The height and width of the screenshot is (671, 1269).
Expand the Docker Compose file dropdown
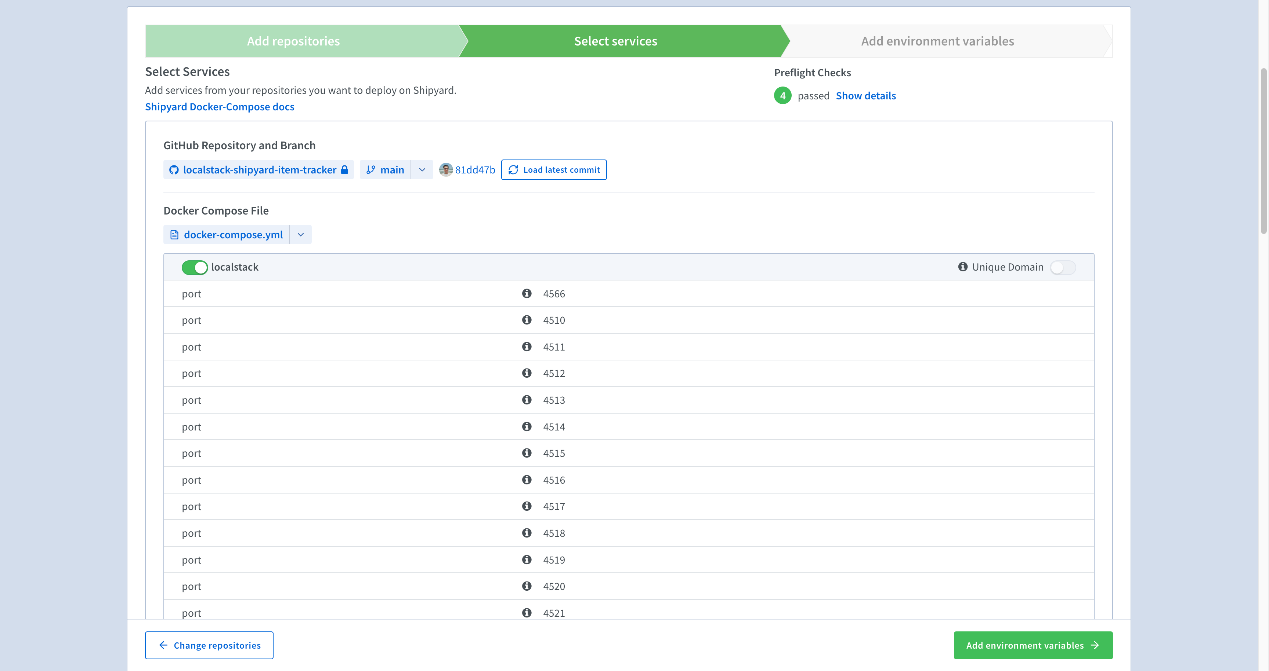click(300, 235)
